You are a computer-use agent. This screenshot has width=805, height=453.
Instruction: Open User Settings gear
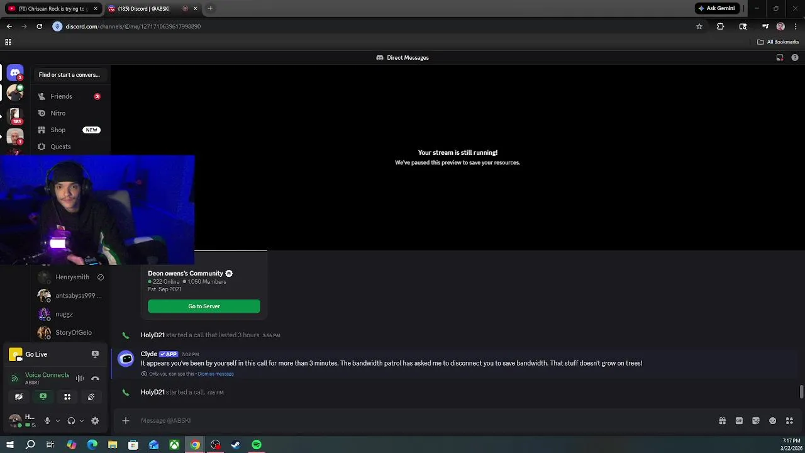point(95,421)
